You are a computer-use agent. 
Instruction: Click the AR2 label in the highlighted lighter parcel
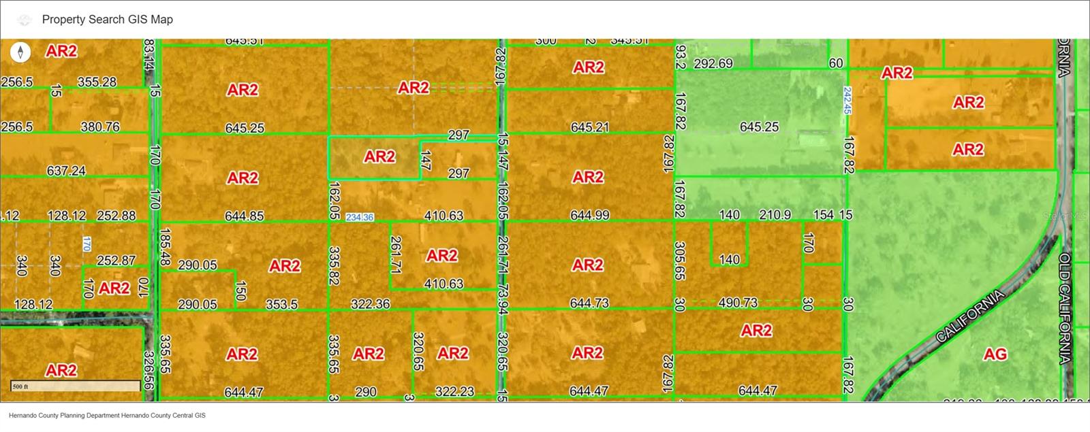click(x=379, y=157)
